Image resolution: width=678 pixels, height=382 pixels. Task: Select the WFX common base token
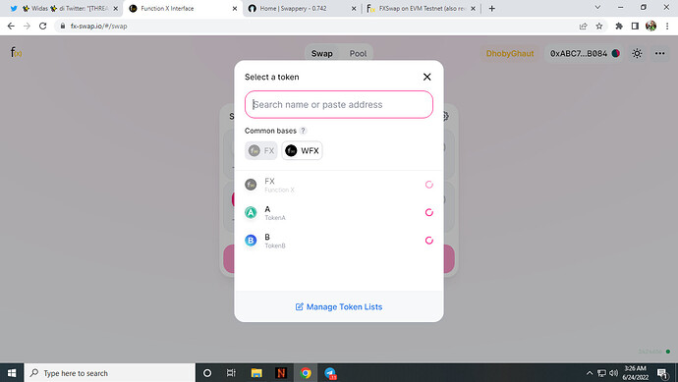click(x=303, y=150)
